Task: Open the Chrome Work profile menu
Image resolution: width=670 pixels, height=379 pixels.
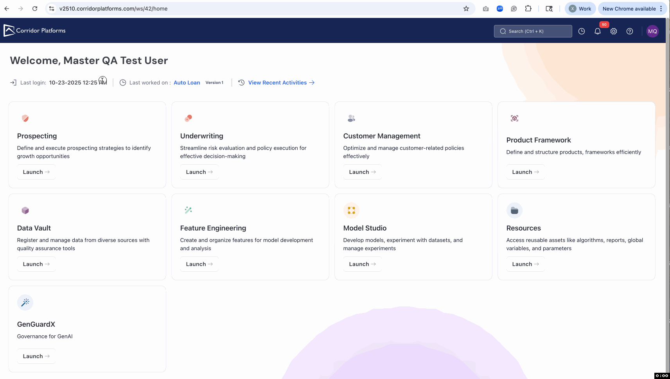Action: [x=580, y=9]
